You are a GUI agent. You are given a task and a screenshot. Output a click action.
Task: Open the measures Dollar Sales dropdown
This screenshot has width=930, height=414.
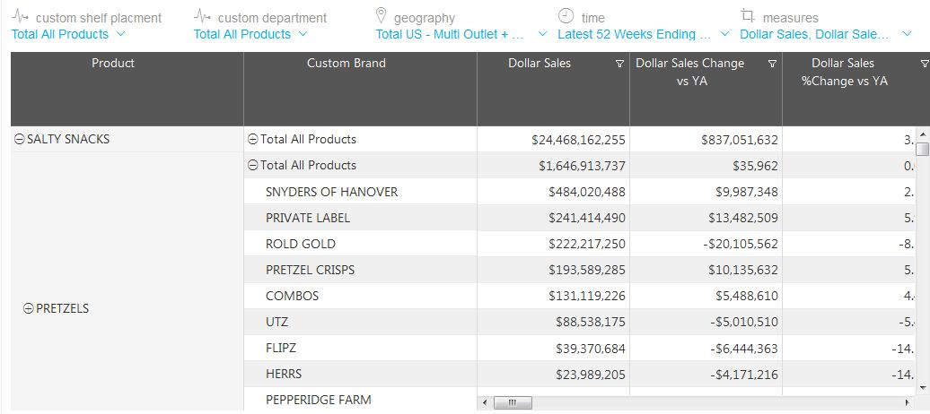(x=908, y=34)
